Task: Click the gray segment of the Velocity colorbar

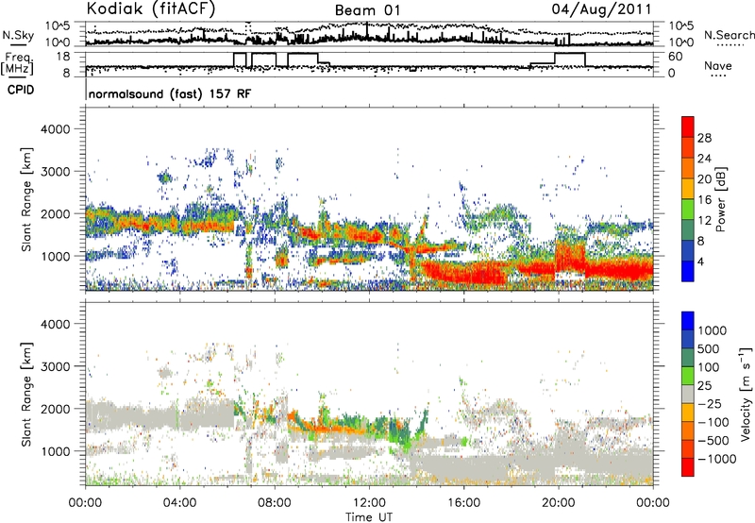Action: (688, 394)
